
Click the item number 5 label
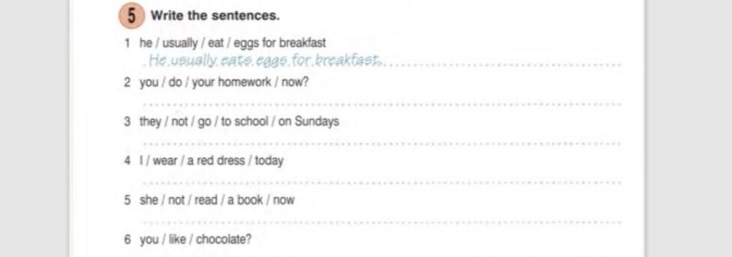[127, 200]
